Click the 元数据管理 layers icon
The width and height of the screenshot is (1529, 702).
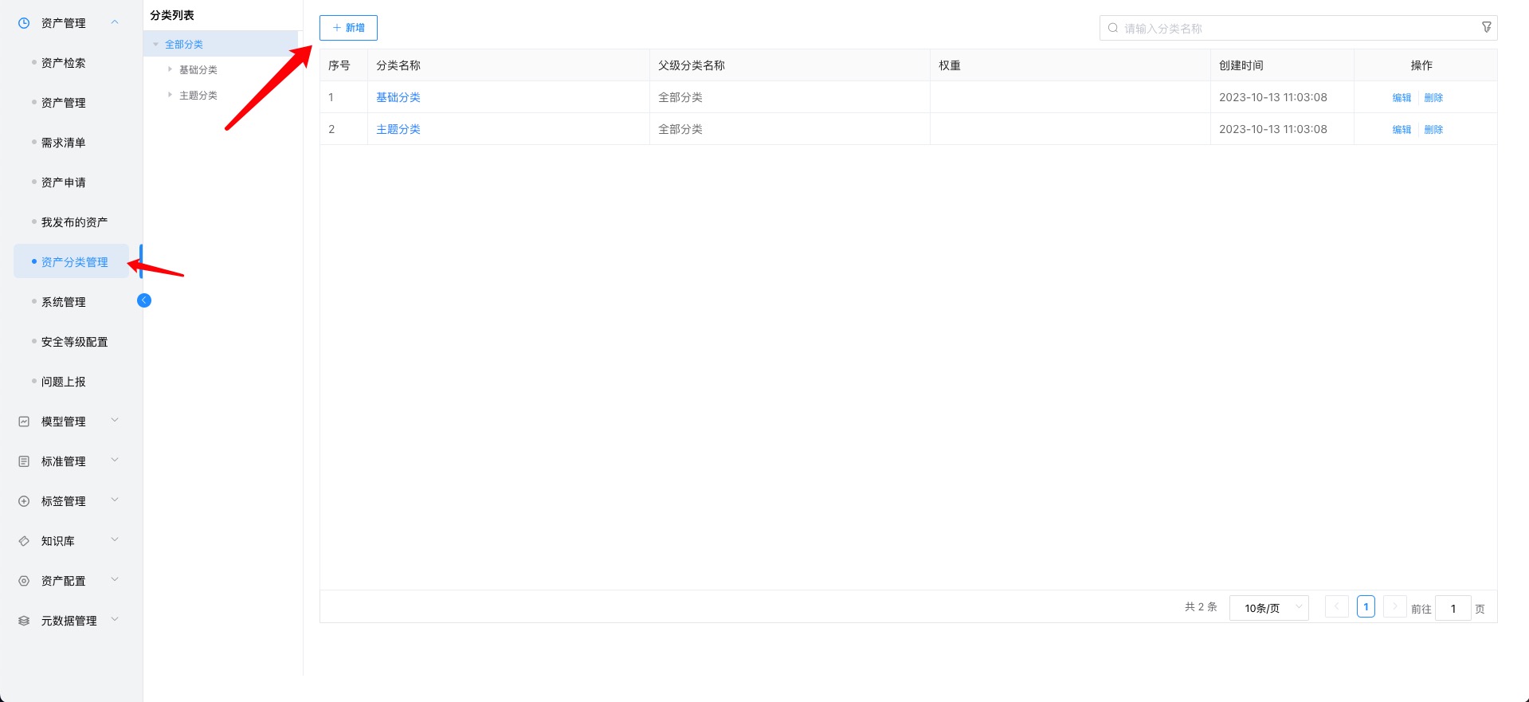tap(24, 621)
